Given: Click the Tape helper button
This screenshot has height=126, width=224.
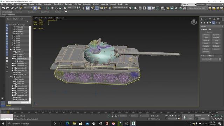Looking at the screenshot, I should click(216, 43).
